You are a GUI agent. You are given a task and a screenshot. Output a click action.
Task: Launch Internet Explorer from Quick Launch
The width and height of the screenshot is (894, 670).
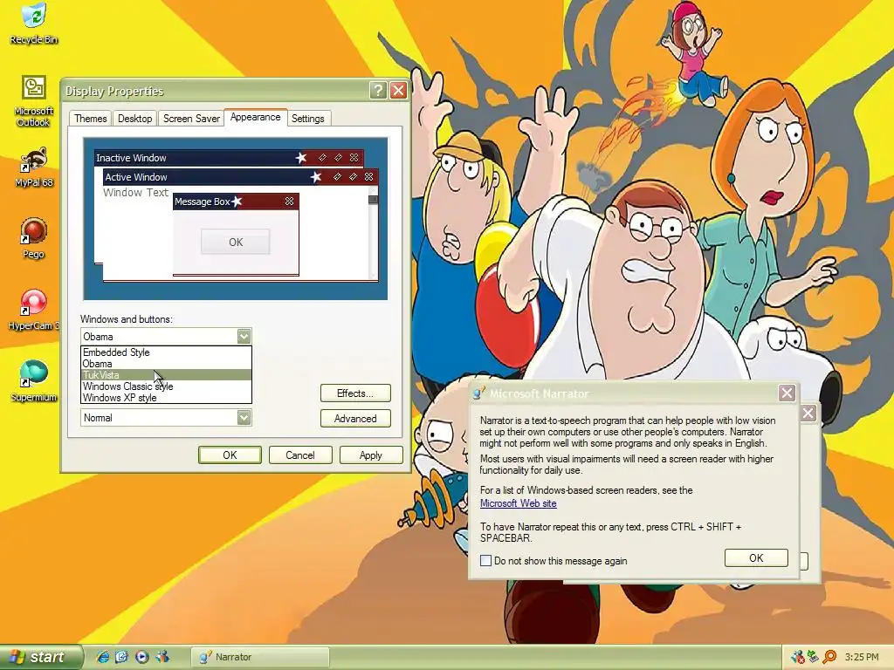pos(103,657)
